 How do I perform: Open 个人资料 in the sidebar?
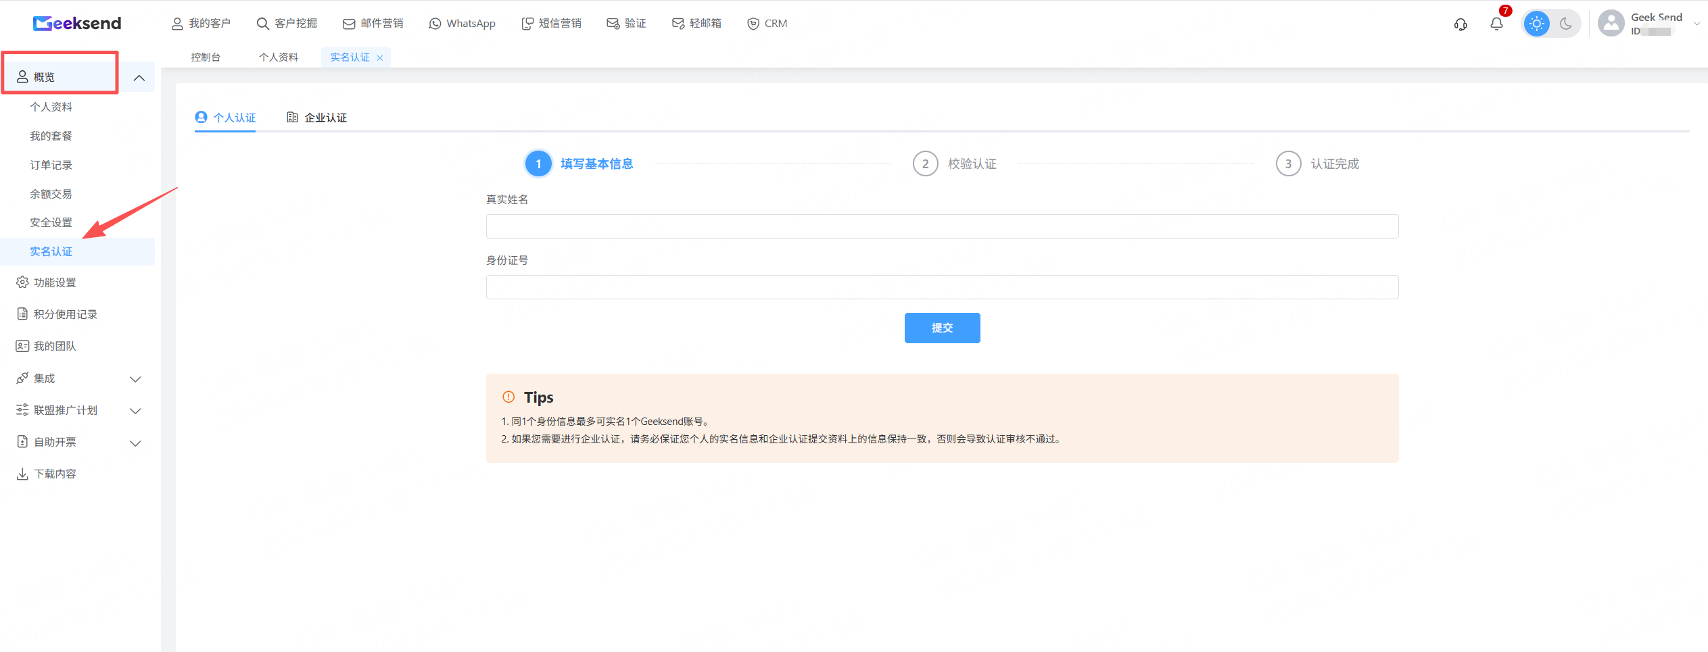coord(51,107)
